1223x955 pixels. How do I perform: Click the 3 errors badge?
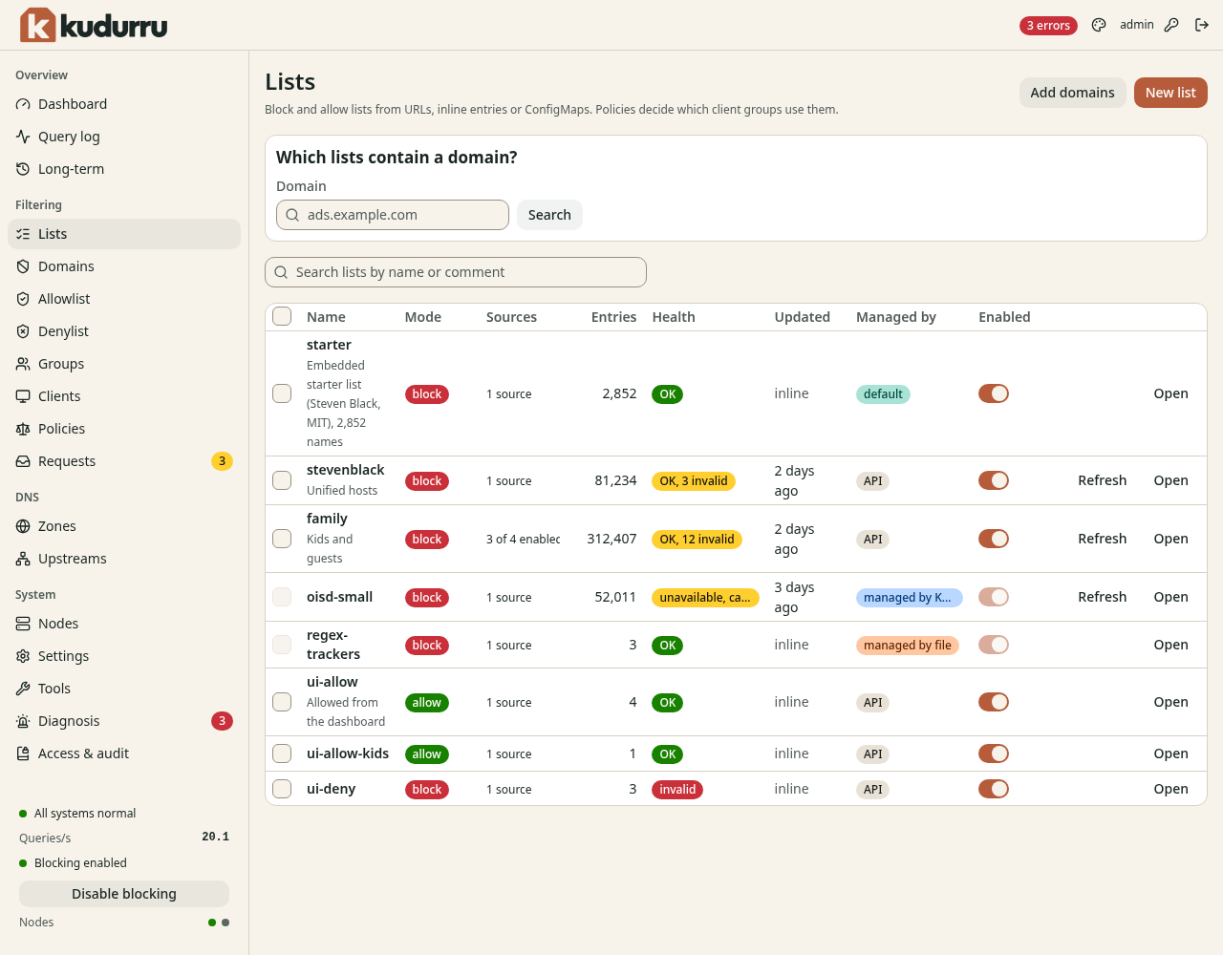pos(1048,26)
